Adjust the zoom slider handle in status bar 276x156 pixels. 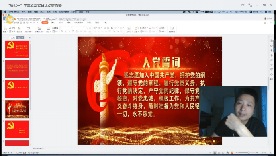[x=248, y=152]
